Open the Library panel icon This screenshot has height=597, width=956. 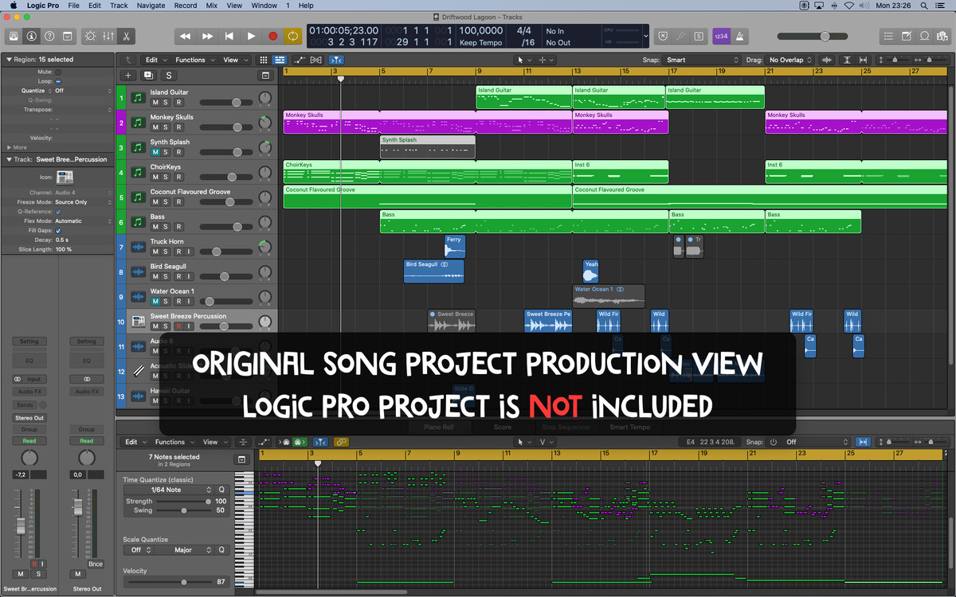pos(13,36)
